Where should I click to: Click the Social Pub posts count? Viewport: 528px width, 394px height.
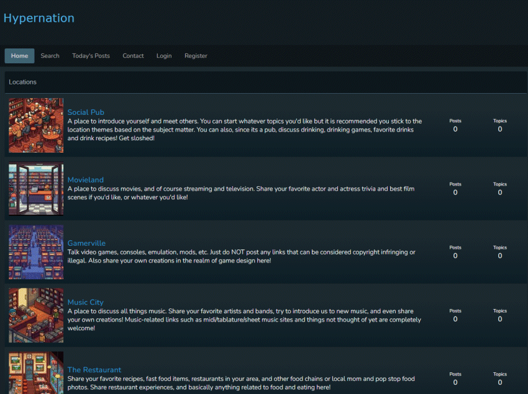tap(455, 129)
